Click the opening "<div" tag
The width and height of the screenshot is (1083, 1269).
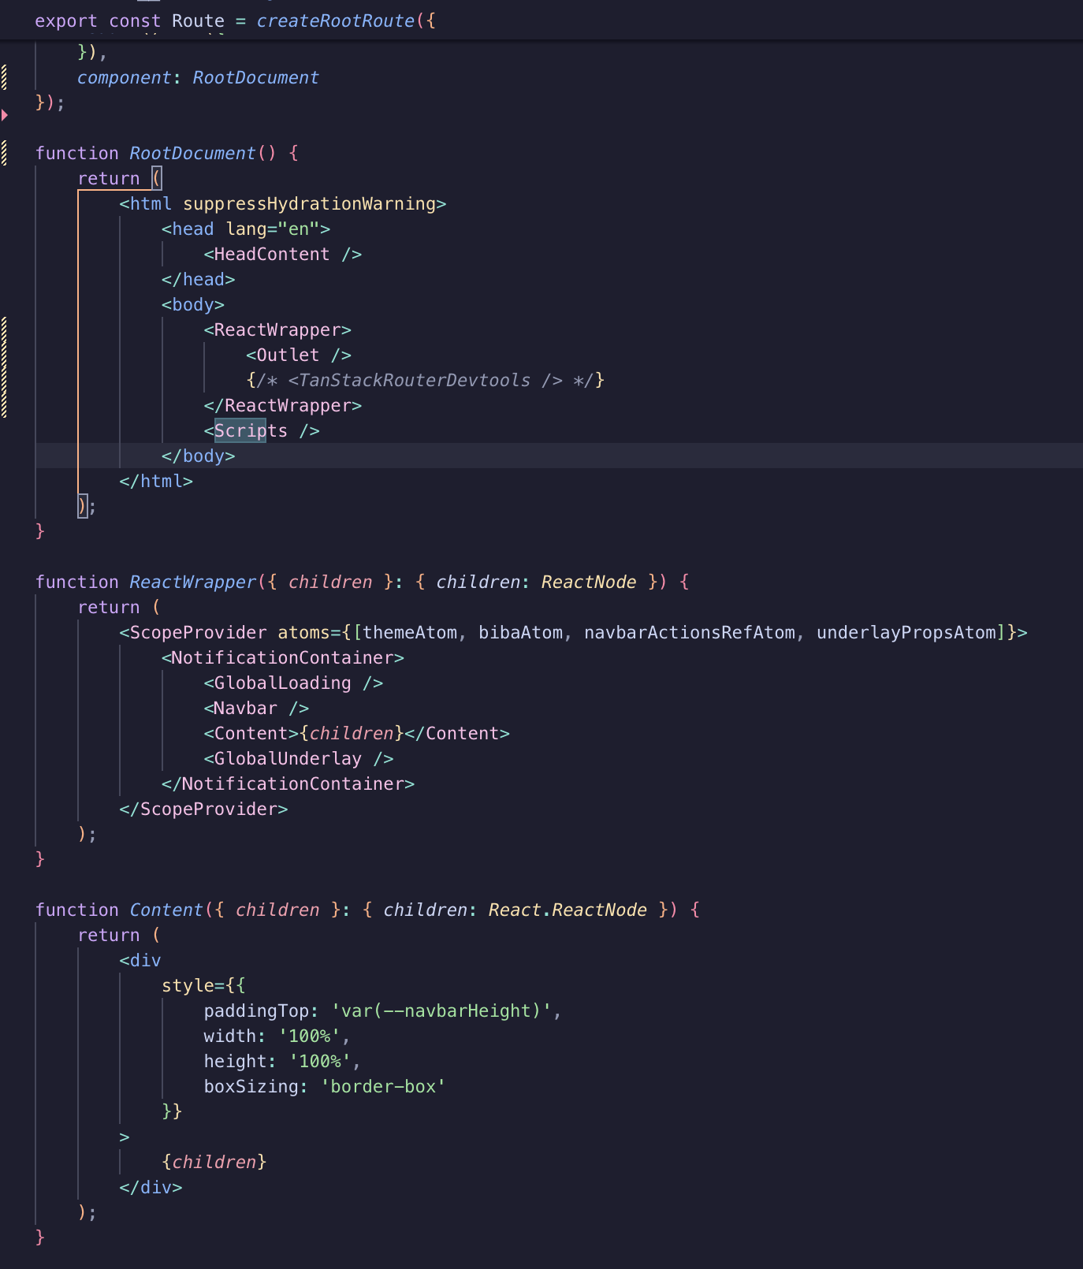click(140, 961)
